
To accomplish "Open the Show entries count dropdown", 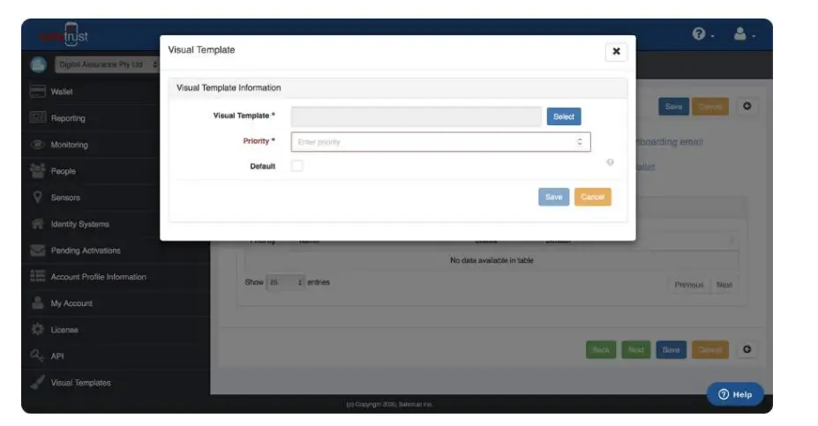I will click(285, 282).
